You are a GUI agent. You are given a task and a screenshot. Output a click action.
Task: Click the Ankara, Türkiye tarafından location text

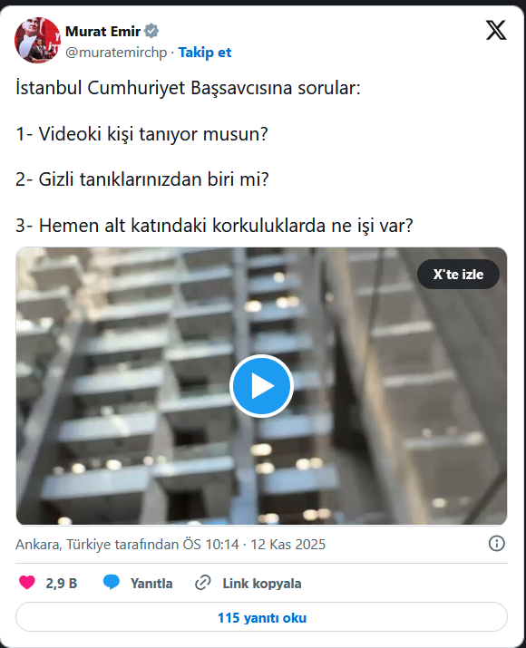(x=98, y=545)
